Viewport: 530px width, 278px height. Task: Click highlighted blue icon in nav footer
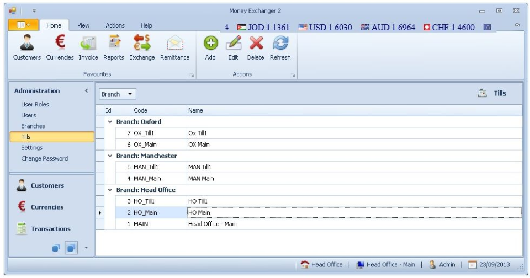[x=71, y=248]
